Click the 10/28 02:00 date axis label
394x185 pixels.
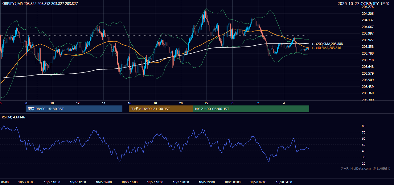point(258,182)
